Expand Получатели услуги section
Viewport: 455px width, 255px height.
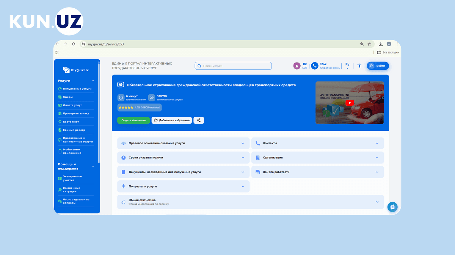click(x=184, y=186)
